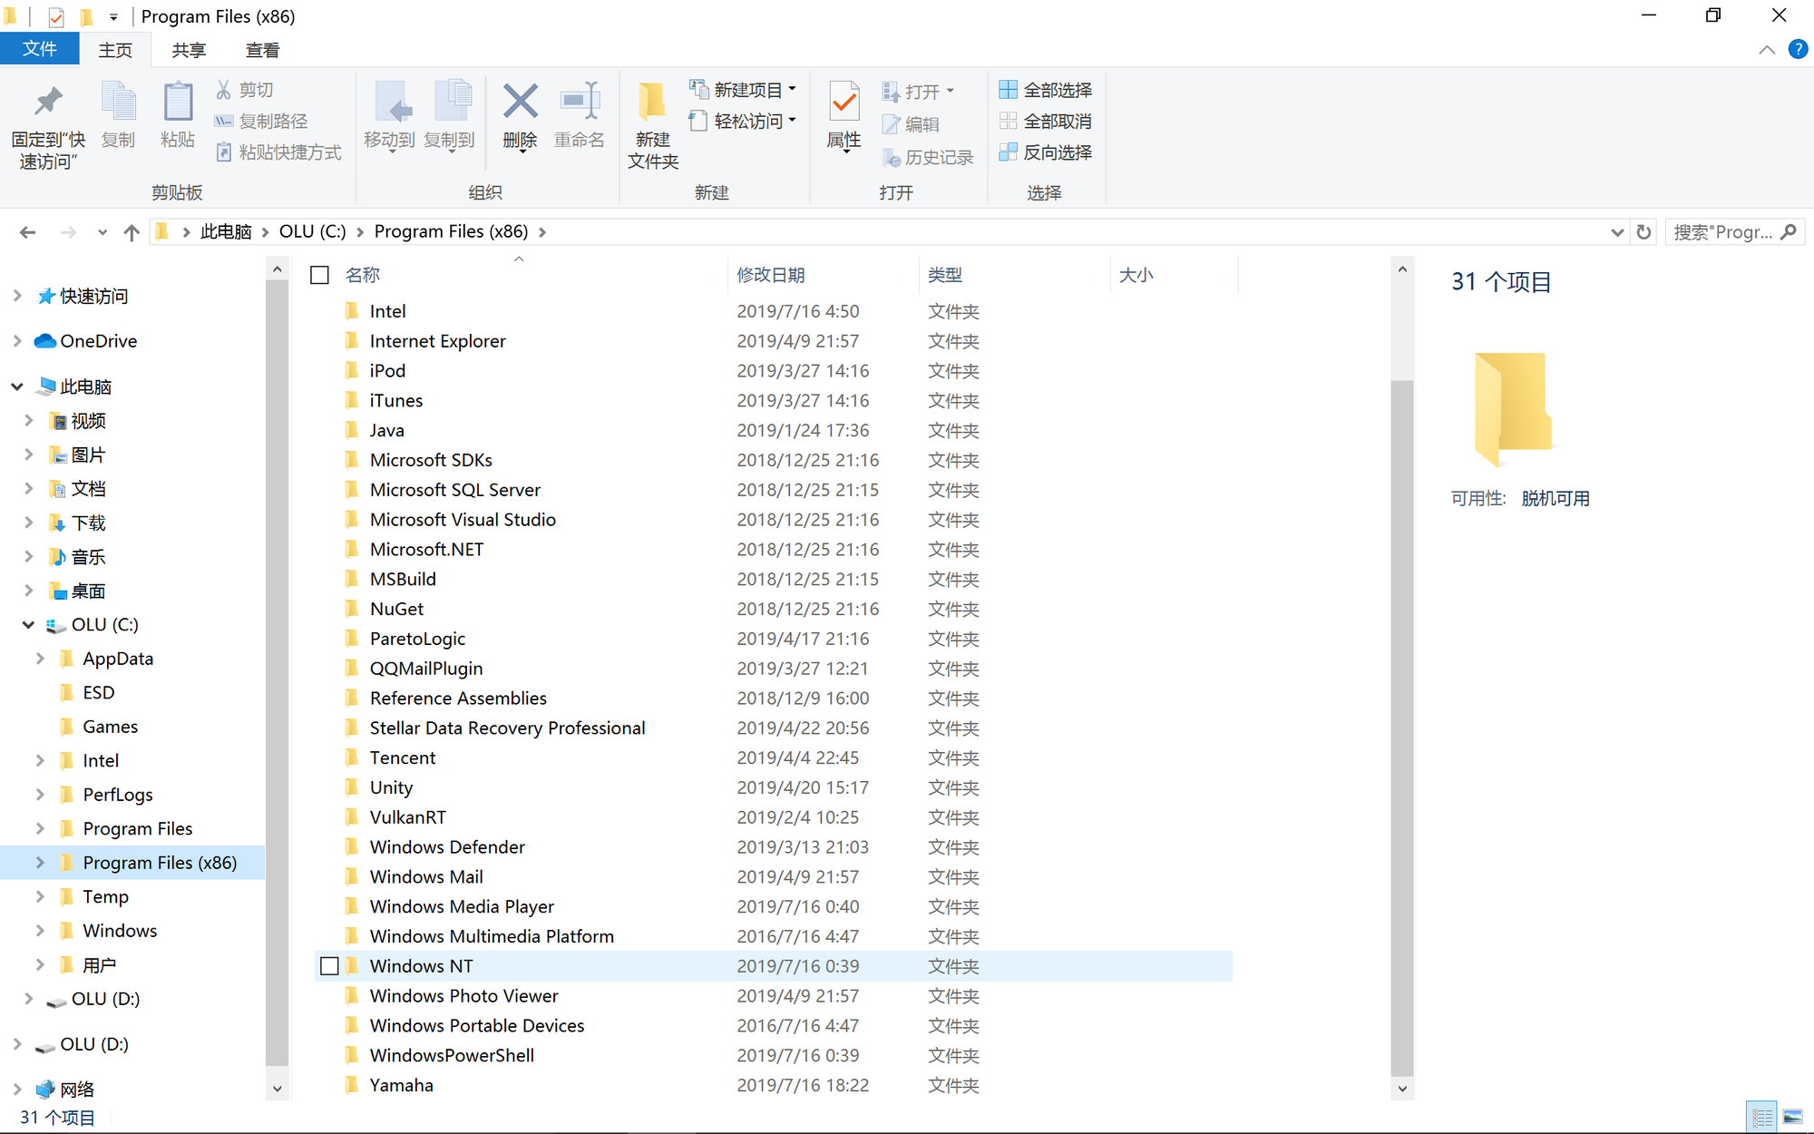1814x1134 pixels.
Task: Switch to the 共享 ribbon tab
Action: point(189,50)
